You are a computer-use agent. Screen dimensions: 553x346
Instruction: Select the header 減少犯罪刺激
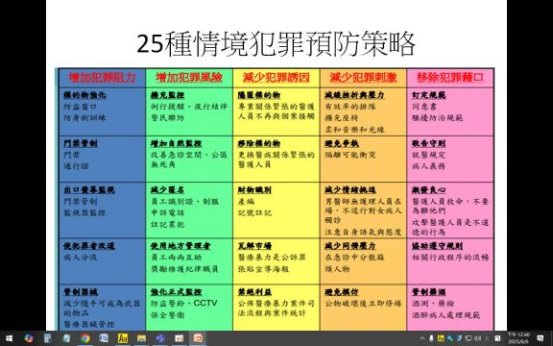(x=363, y=78)
